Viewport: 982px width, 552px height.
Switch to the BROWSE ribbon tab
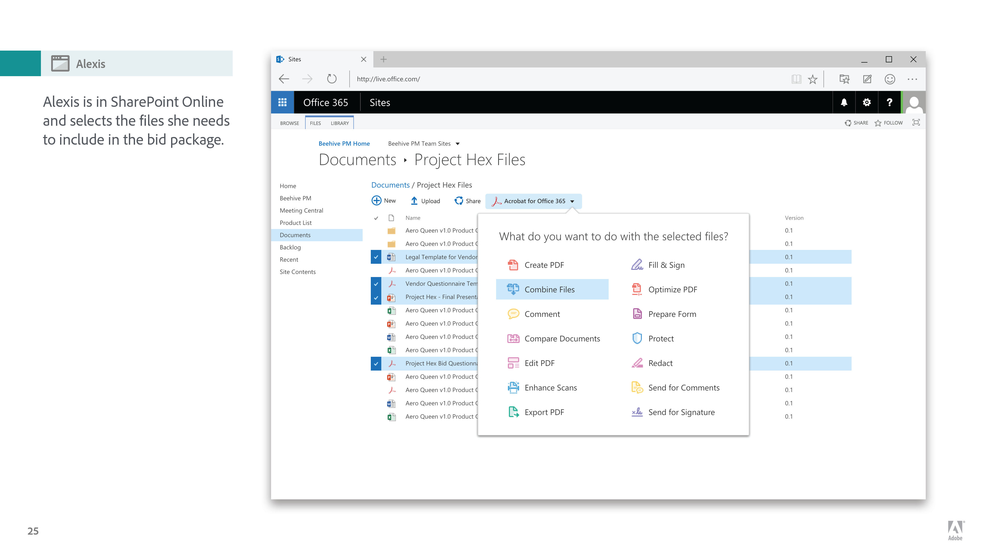click(x=289, y=123)
